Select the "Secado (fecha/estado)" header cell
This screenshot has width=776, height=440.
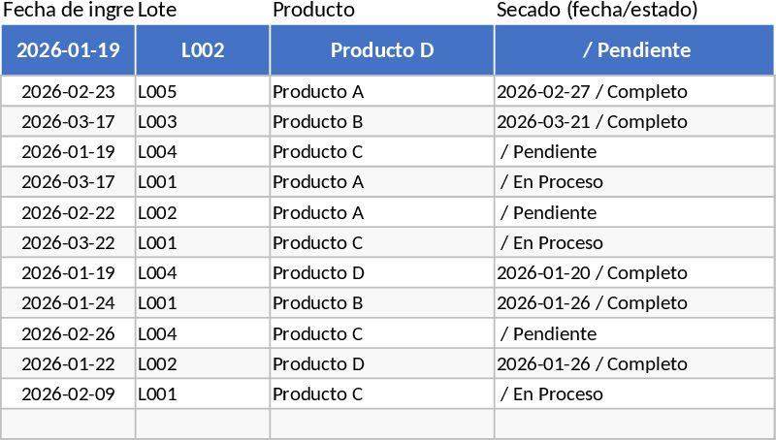coord(634,11)
